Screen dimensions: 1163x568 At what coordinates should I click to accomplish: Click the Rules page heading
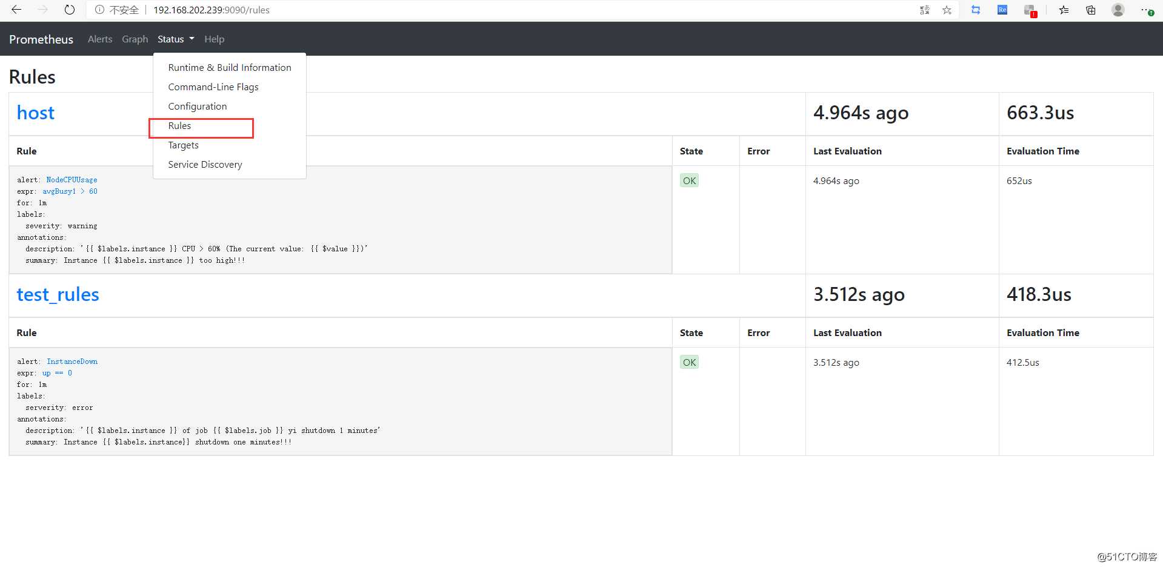pos(32,77)
